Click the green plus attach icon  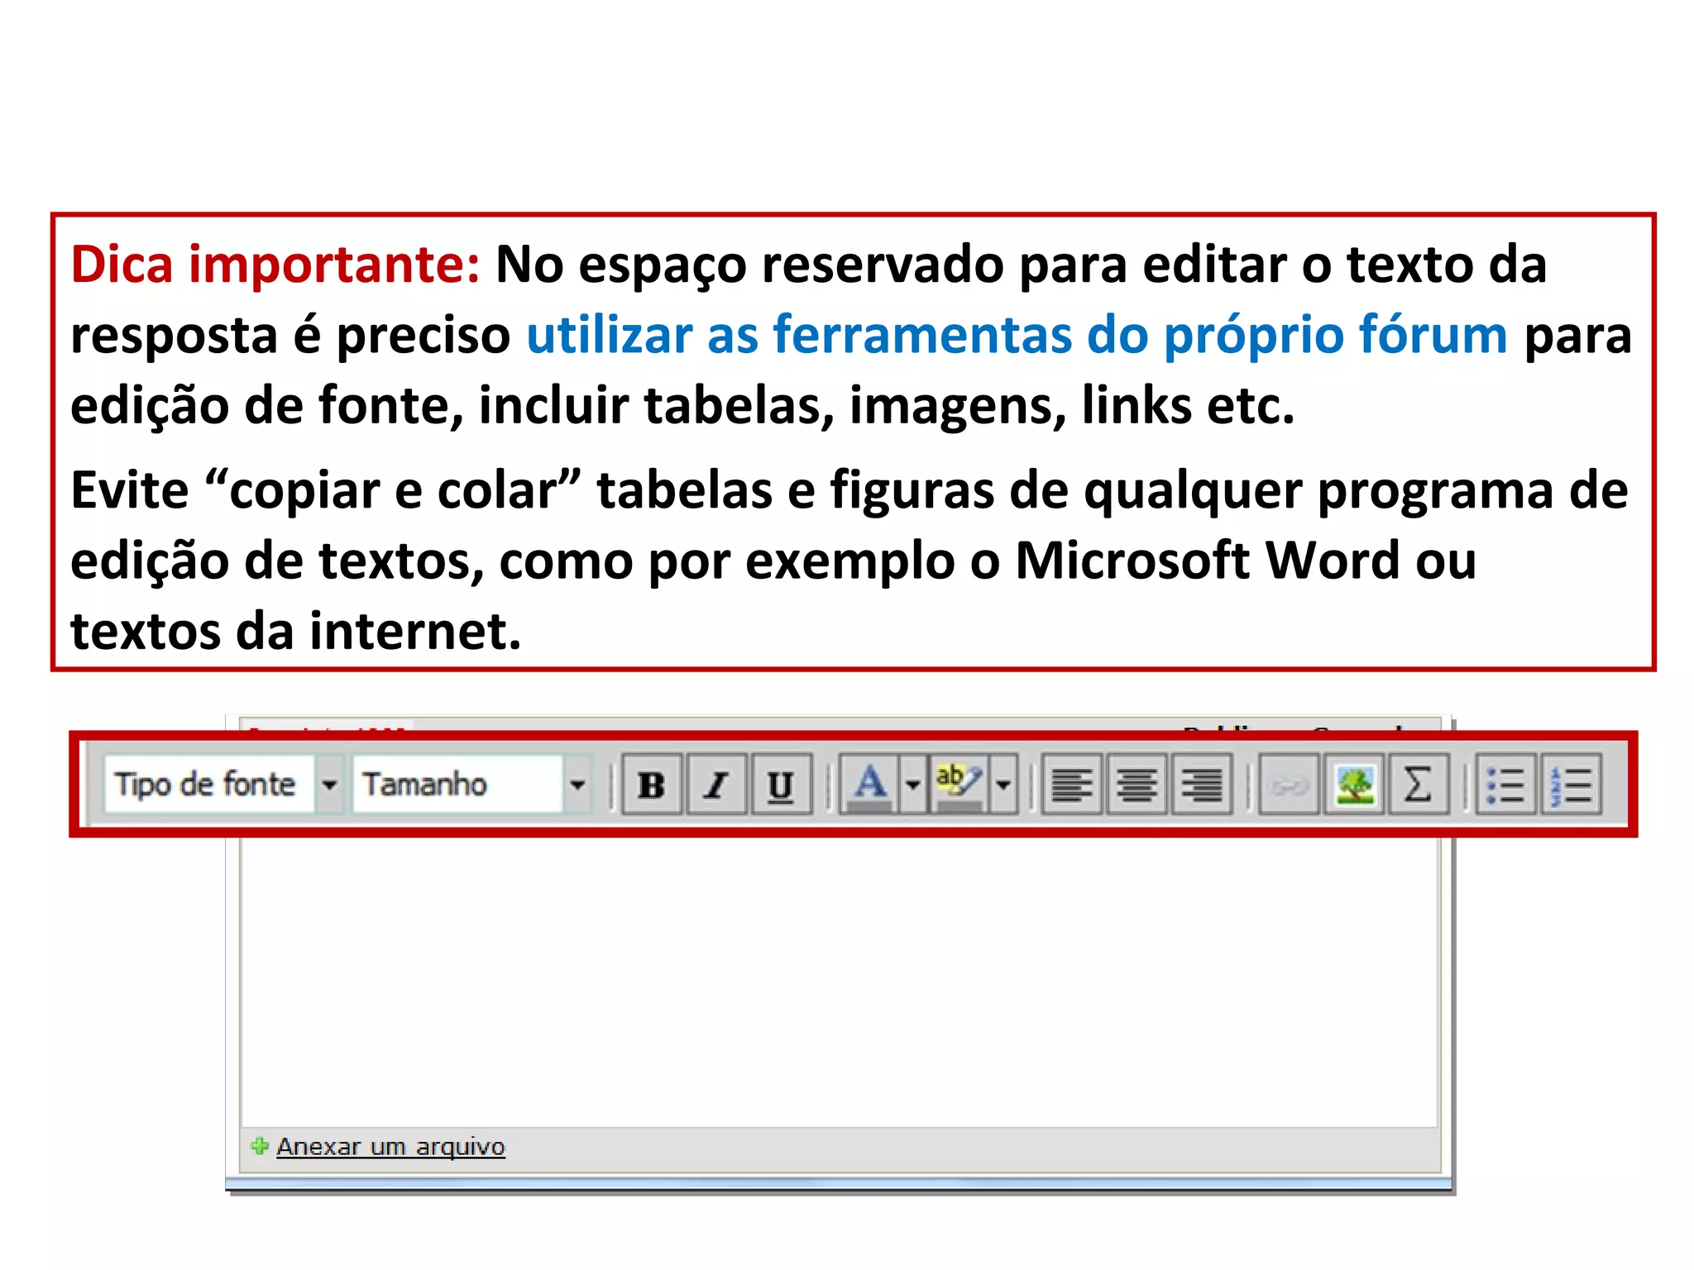260,1146
